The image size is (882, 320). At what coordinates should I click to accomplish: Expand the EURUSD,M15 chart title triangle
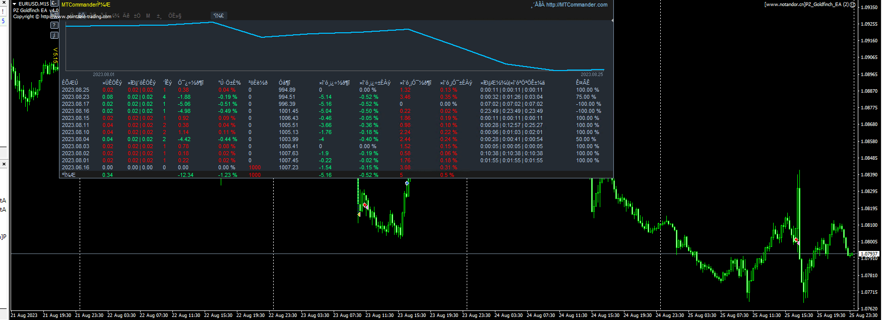tap(14, 4)
